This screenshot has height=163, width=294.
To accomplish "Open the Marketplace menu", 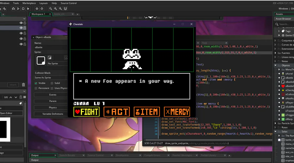I will click(29, 3).
